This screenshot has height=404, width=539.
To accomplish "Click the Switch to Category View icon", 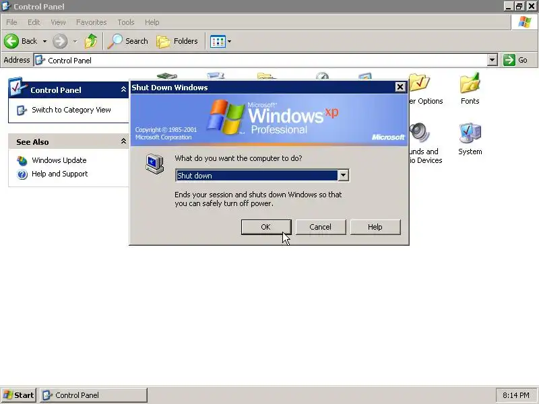I will [22, 110].
